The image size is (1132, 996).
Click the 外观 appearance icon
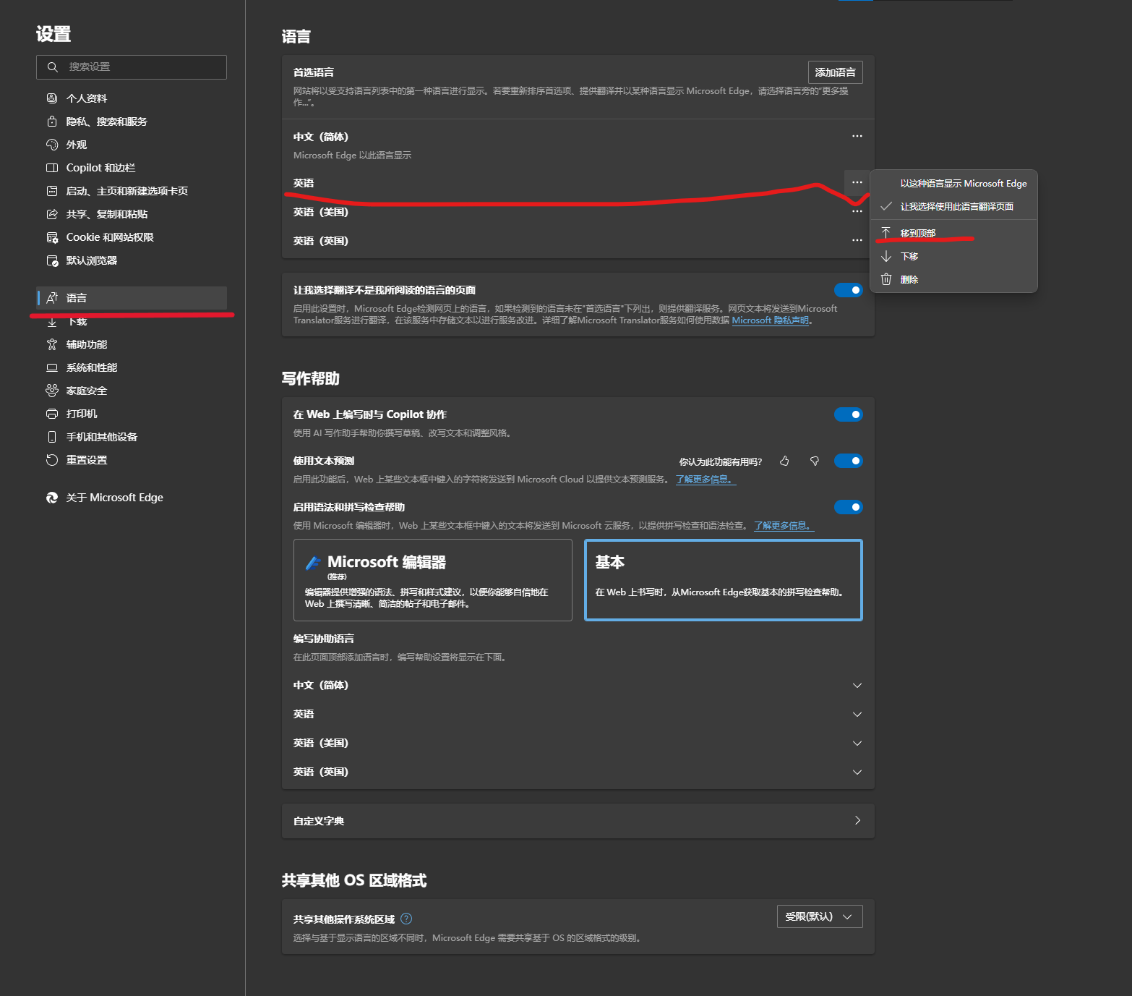[52, 145]
